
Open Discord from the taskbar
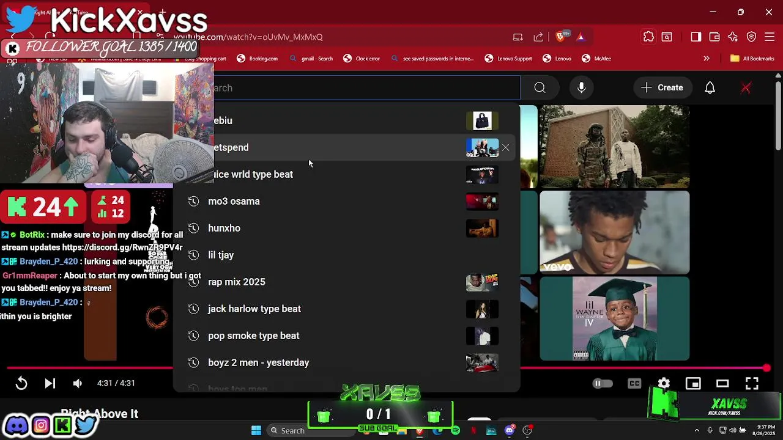pos(509,431)
